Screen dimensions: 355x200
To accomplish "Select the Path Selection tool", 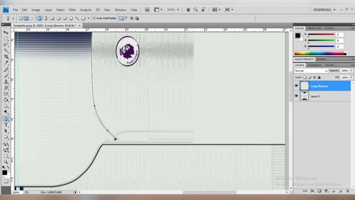I will pyautogui.click(x=6, y=131).
